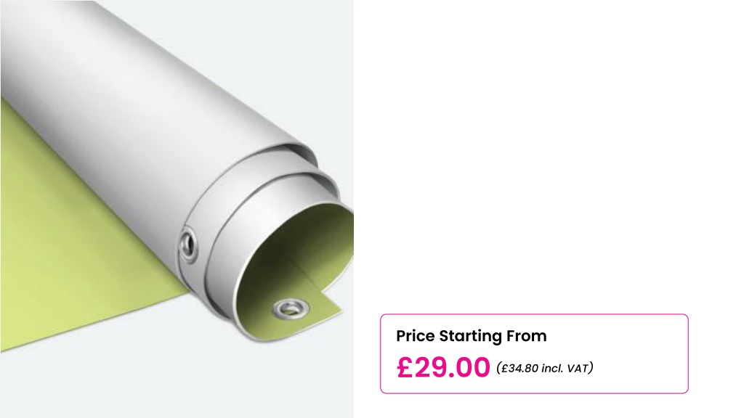Click the word "incl." beside the price
The width and height of the screenshot is (744, 418).
552,369
